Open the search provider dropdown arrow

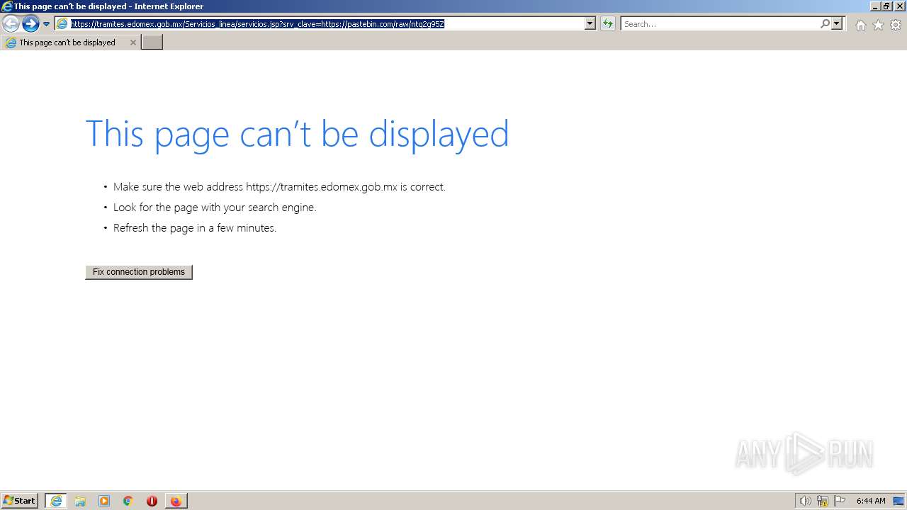(x=837, y=23)
